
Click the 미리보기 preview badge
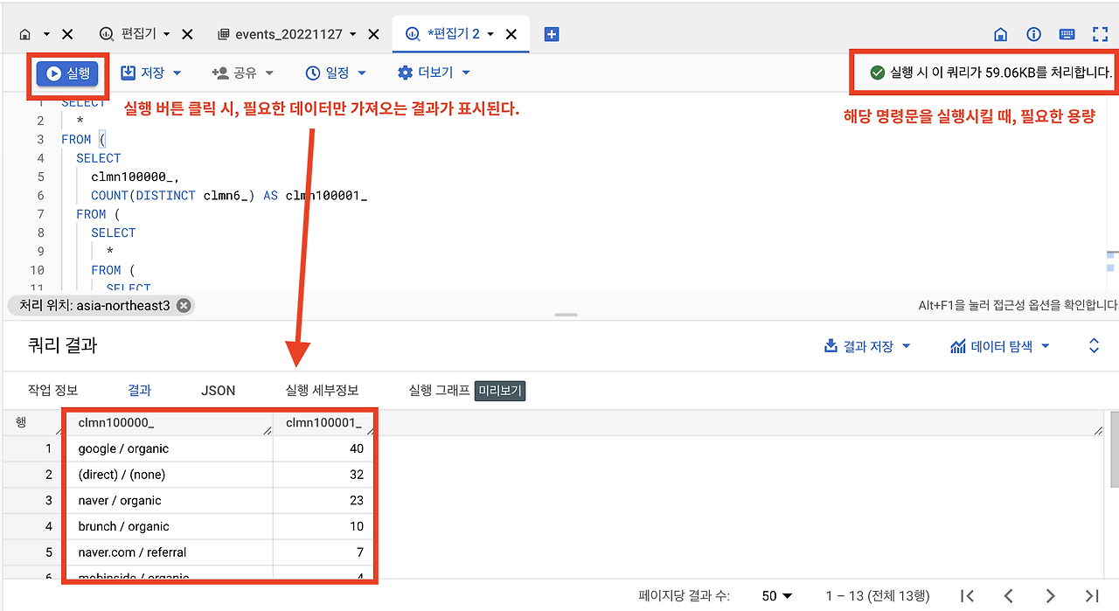pyautogui.click(x=499, y=391)
